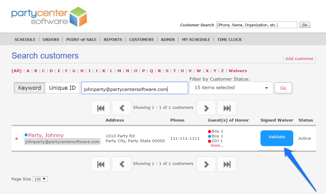The image size is (326, 194).
Task: Click the Validate waiver button
Action: tap(277, 138)
